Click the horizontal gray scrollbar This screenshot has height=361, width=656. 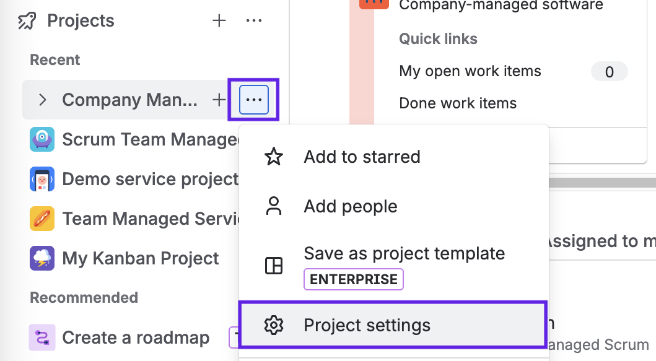click(602, 183)
